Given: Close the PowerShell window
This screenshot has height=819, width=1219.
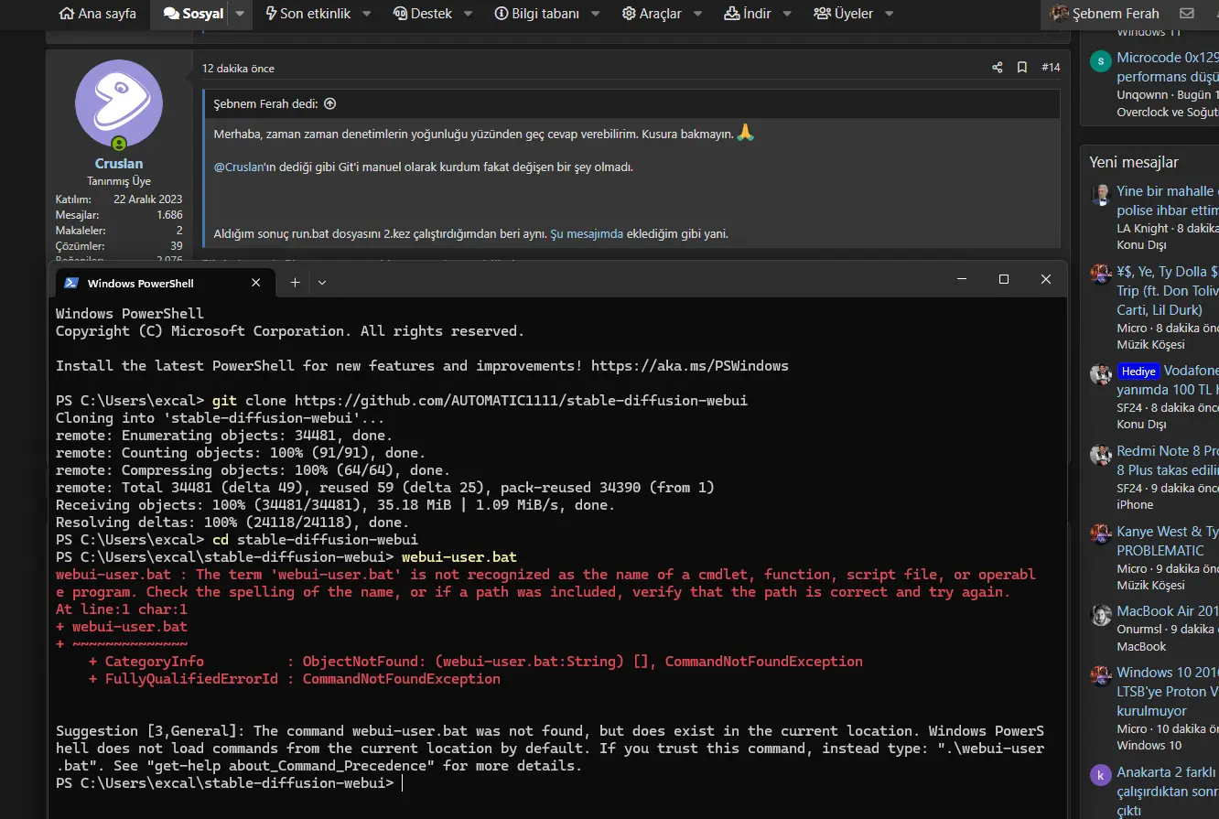Looking at the screenshot, I should (1046, 279).
